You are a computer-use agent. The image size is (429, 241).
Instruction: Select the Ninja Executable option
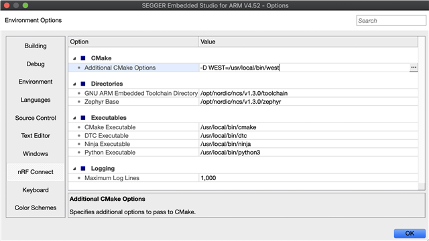pos(107,144)
